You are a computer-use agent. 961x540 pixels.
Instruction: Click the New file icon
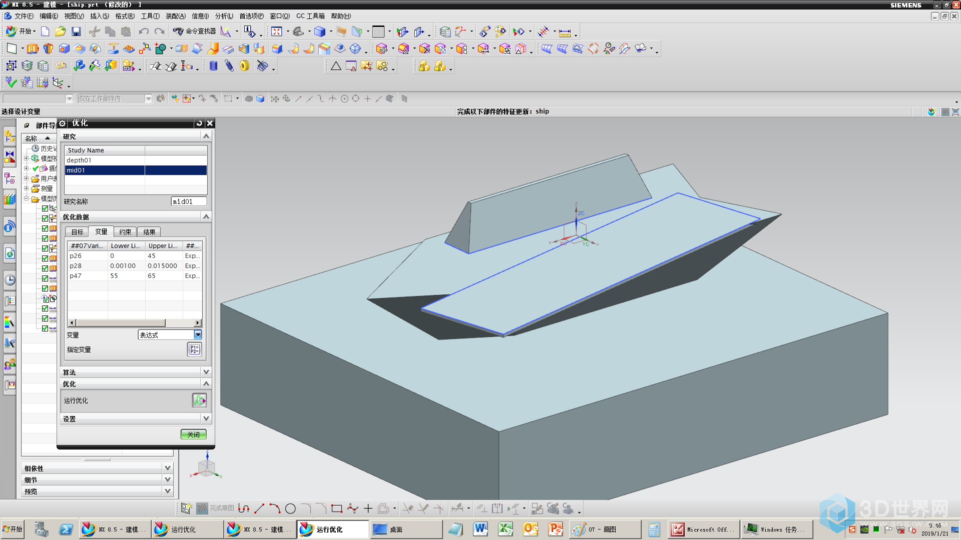coord(45,32)
